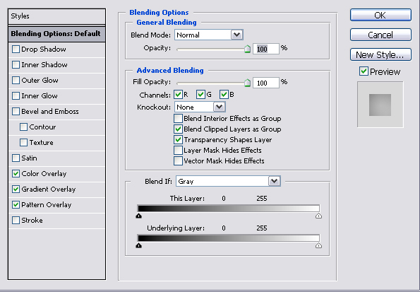
Task: Check the Texture checkbox
Action: tap(23, 143)
